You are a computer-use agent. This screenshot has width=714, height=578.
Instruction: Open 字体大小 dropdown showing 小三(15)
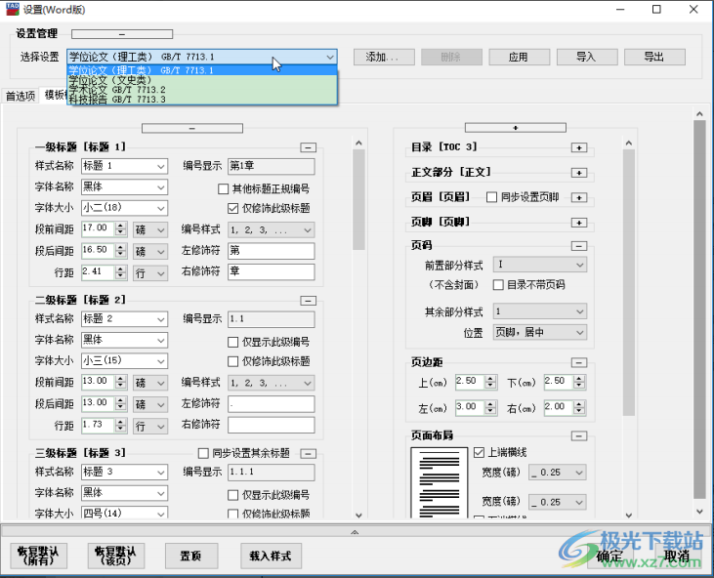(161, 361)
